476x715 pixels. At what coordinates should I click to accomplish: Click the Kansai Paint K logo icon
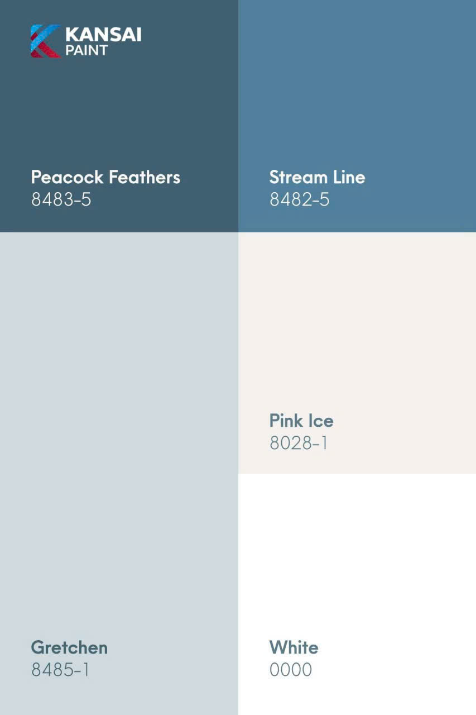(x=45, y=41)
